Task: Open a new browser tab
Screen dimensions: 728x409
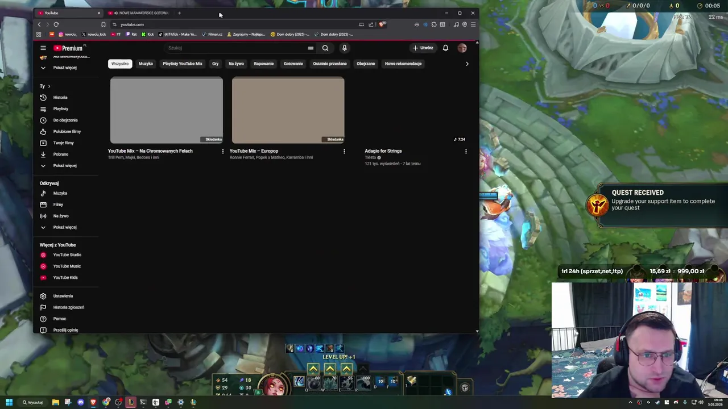Action: (x=179, y=13)
